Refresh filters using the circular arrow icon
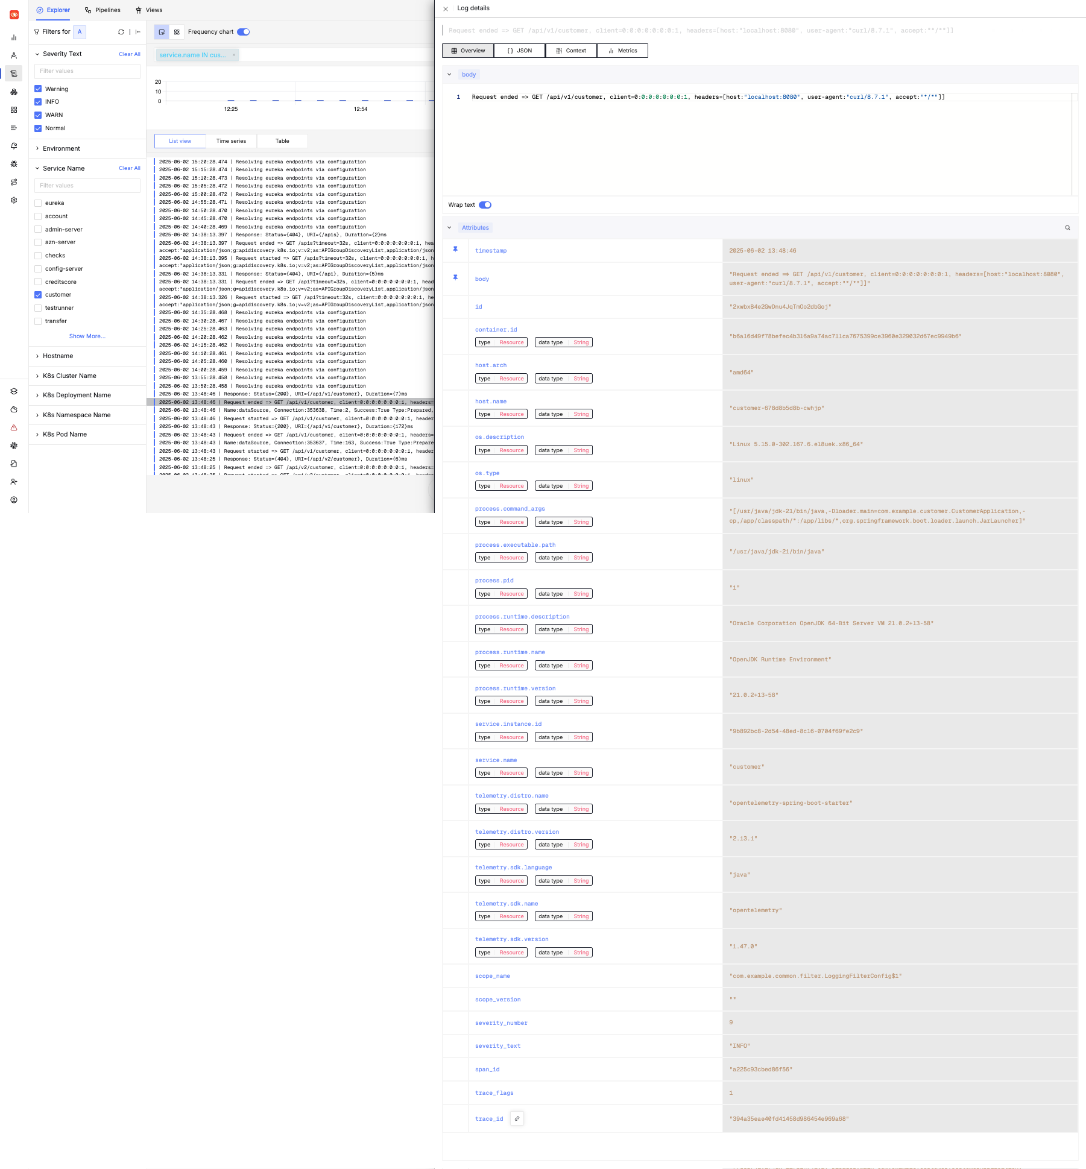This screenshot has height=1169, width=1086. point(121,32)
